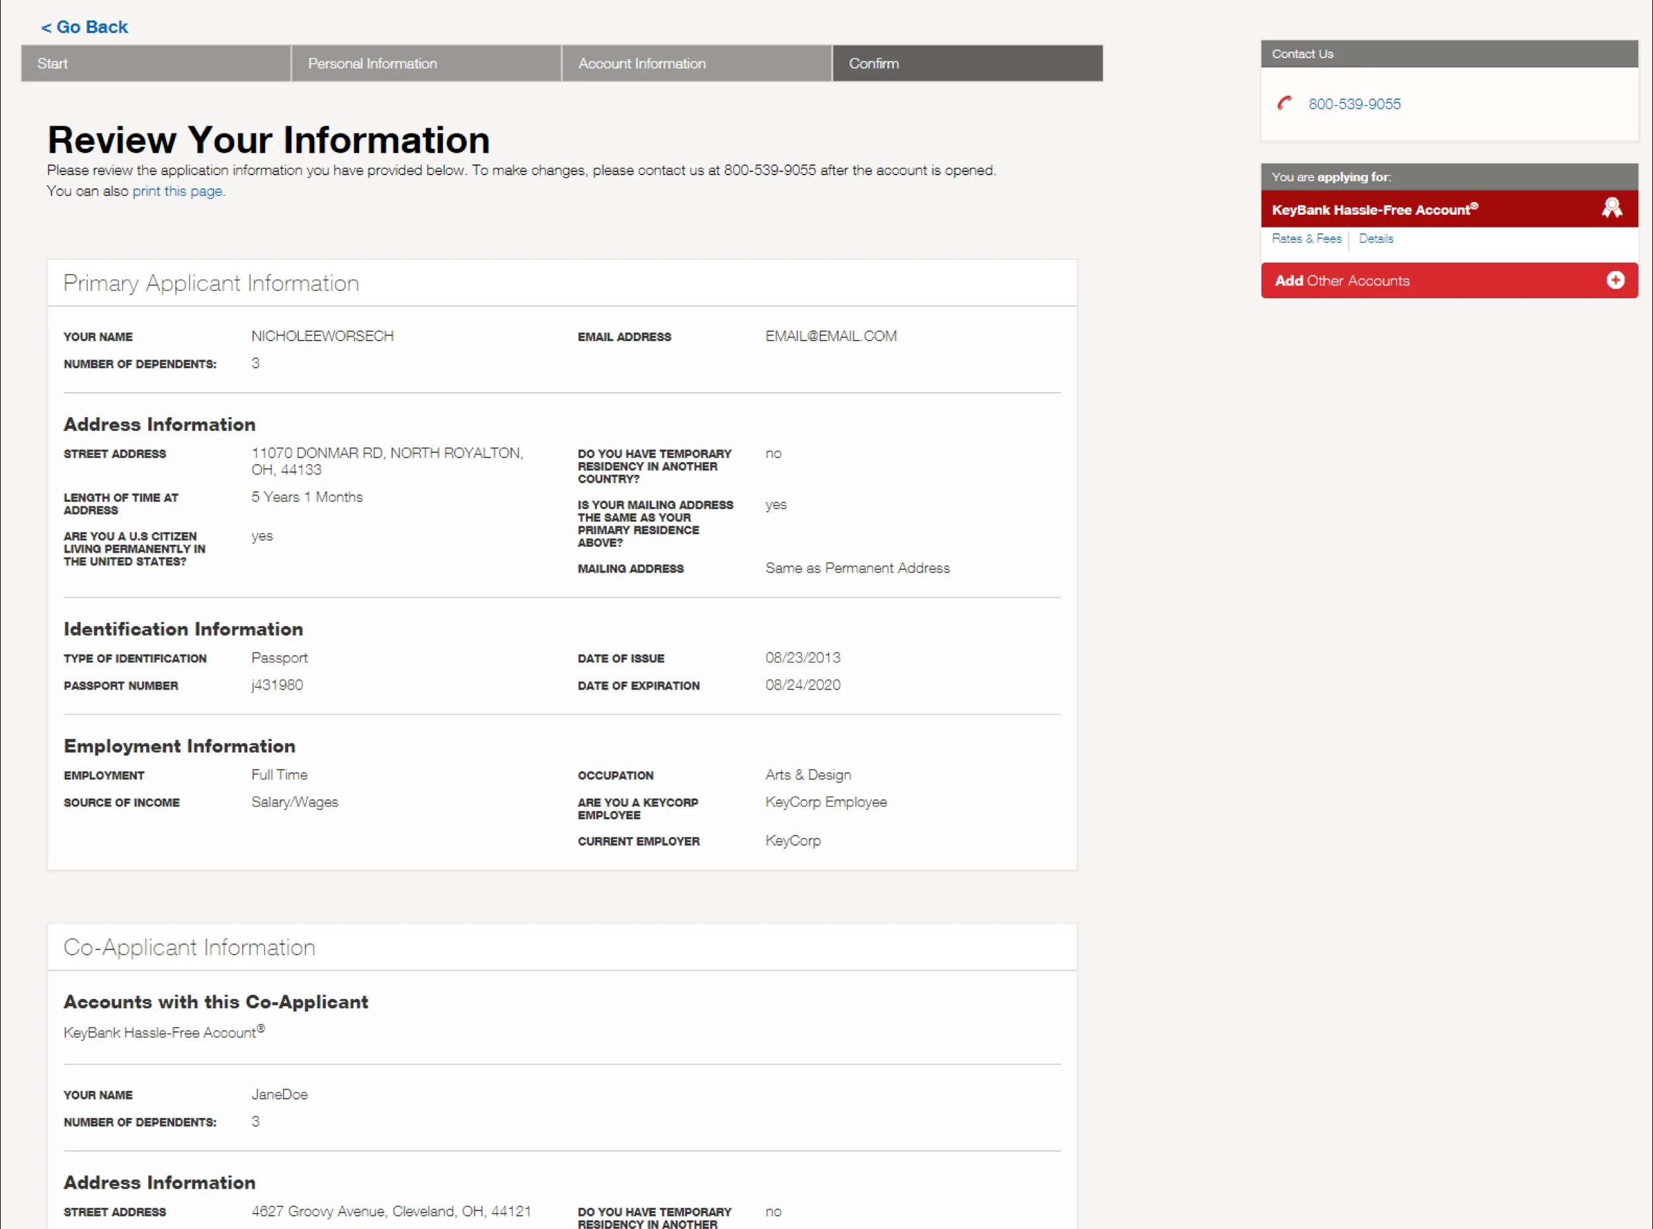The width and height of the screenshot is (1653, 1229).
Task: Click the Primary Applicant Information heading
Action: click(x=212, y=284)
